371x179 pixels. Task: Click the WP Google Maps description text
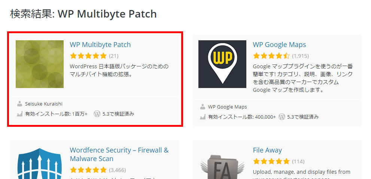click(x=302, y=78)
